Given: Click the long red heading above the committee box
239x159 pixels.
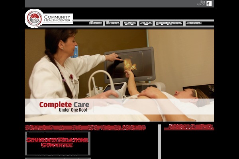Looking at the screenshot, I should pos(85,128).
